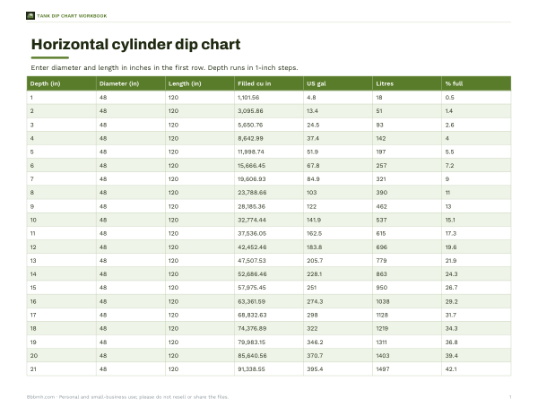This screenshot has width=538, height=416.
Task: Click the '91,338.55' filled volume cell
Action: (x=269, y=369)
